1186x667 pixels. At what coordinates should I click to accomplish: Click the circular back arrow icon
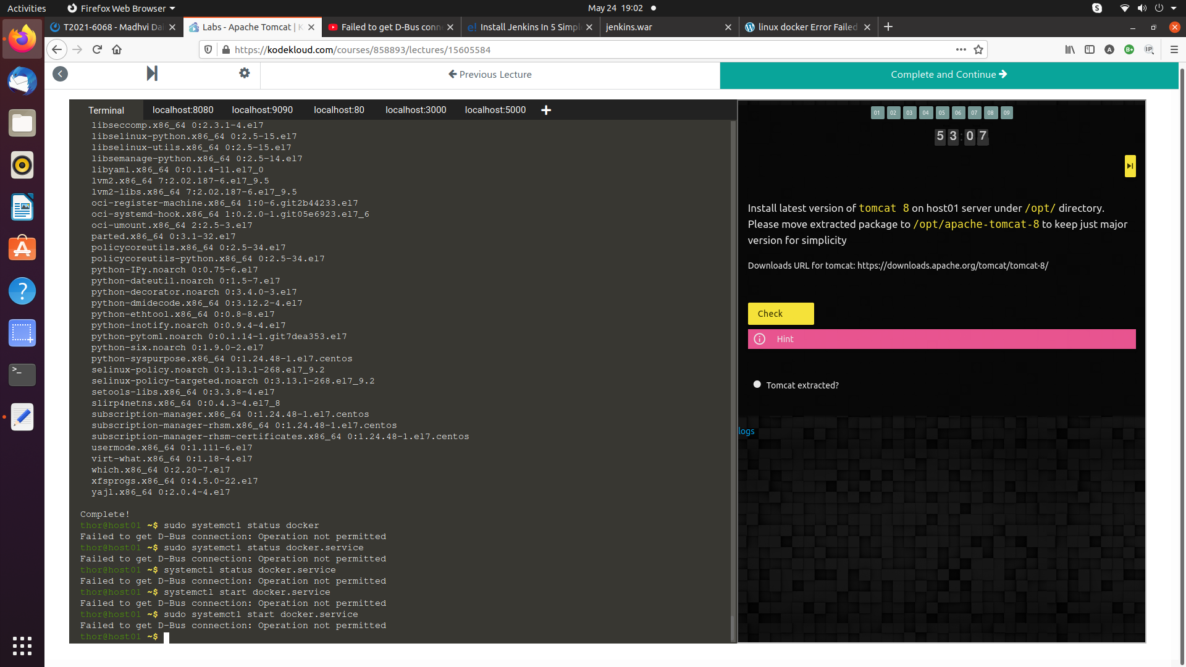click(x=60, y=74)
